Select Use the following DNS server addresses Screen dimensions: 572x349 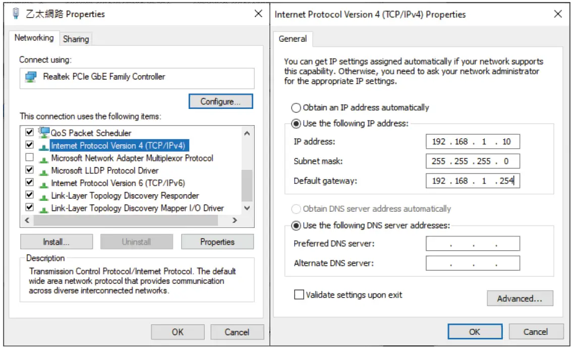(297, 226)
